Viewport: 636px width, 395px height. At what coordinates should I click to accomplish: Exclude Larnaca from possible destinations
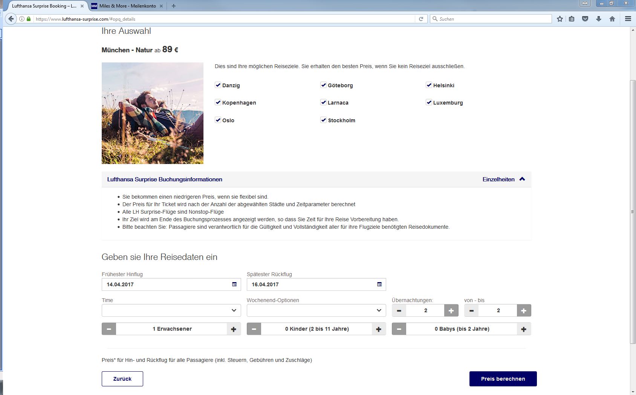(323, 102)
